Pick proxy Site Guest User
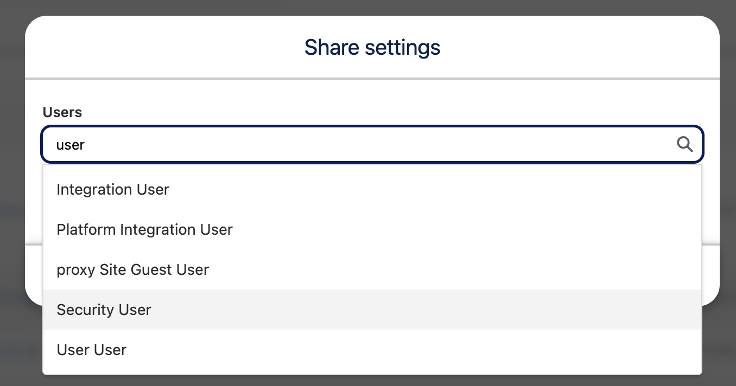 point(132,270)
